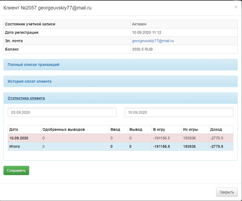Select the Ввод column header
The image size is (242, 201).
[x=115, y=130]
